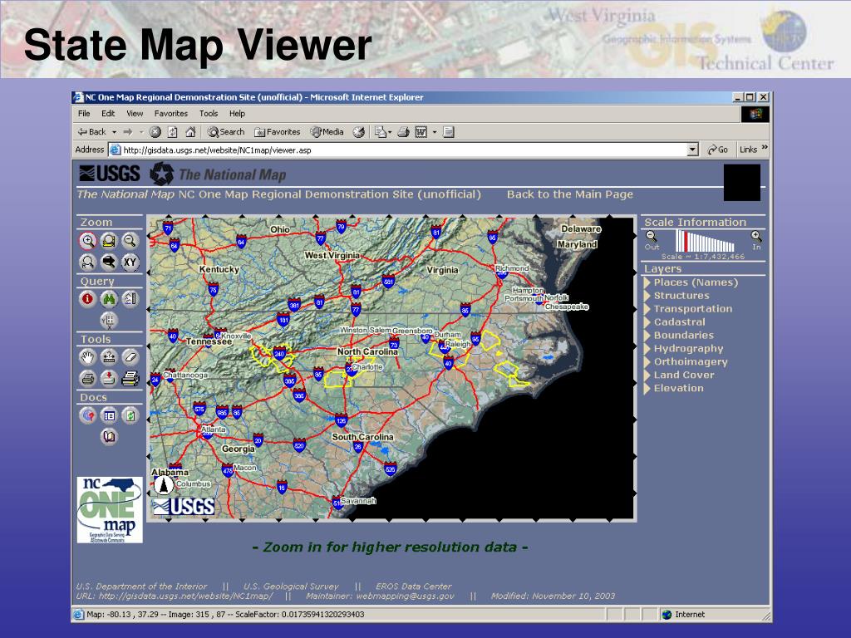Click the browser Back button
The image size is (851, 638).
coord(92,132)
